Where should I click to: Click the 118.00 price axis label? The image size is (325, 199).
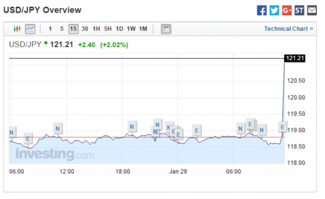[x=296, y=163]
